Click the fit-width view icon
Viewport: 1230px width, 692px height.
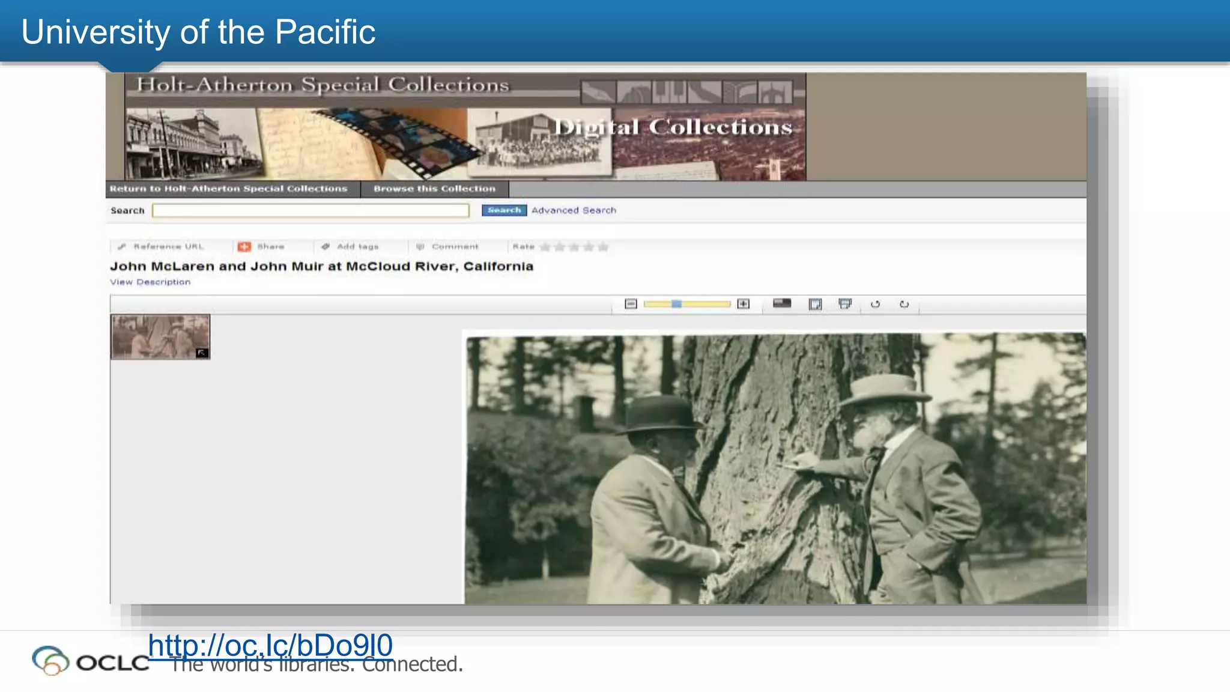845,304
